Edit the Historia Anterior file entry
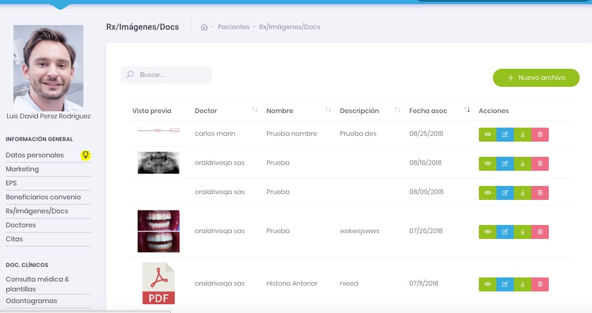The width and height of the screenshot is (592, 313). pyautogui.click(x=505, y=284)
